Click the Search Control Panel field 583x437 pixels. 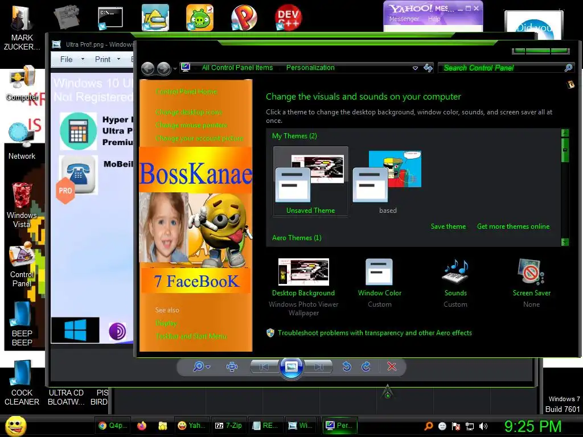[506, 68]
